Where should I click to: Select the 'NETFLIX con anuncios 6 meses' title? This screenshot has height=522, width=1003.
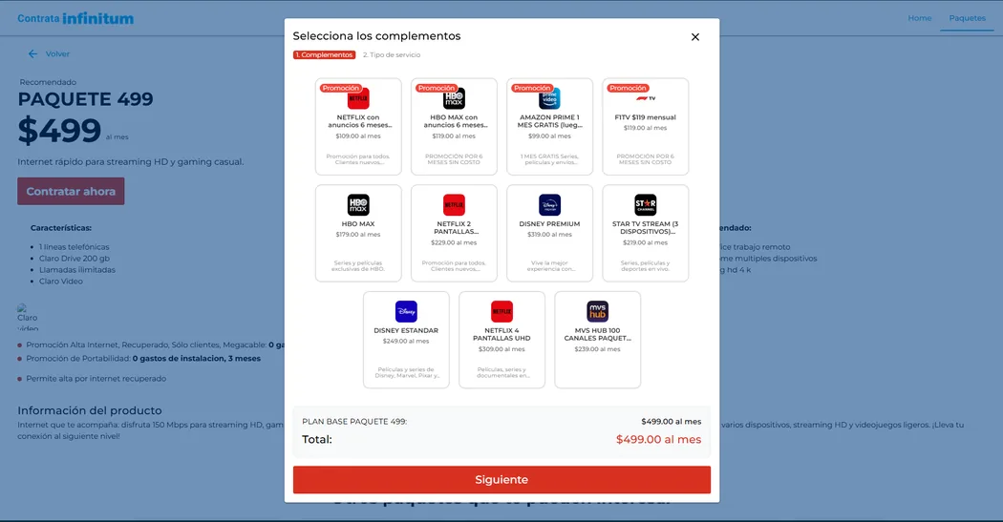point(358,121)
